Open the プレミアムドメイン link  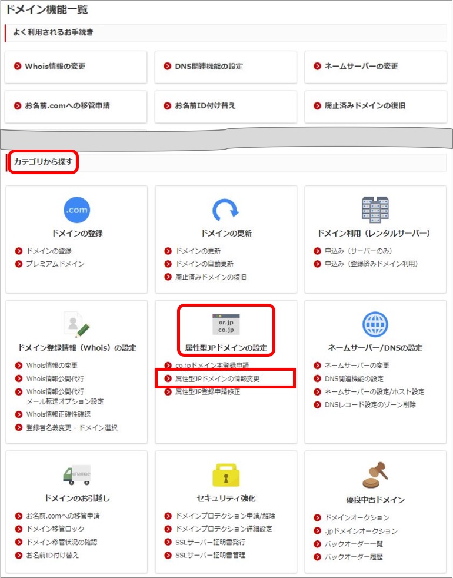[55, 264]
